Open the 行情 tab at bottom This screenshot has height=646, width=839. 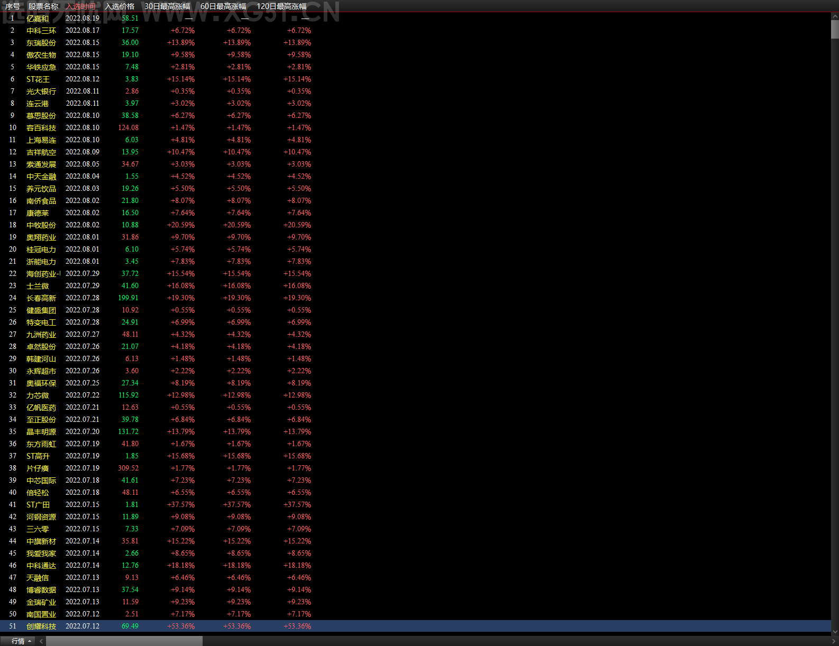18,641
